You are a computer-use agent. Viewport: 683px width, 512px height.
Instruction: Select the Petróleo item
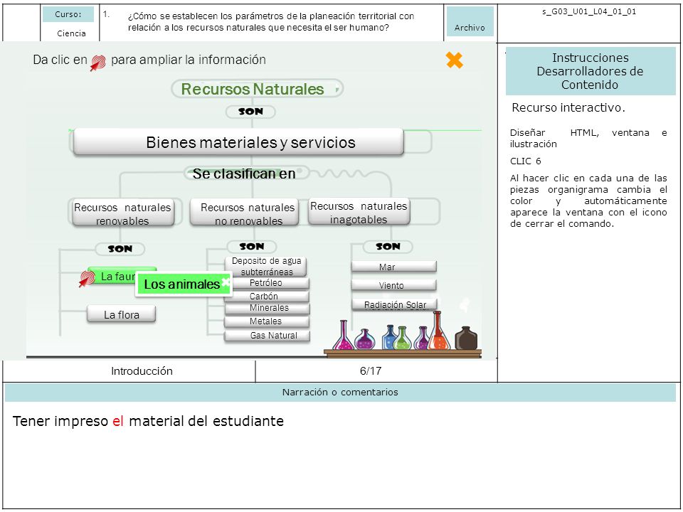point(266,283)
